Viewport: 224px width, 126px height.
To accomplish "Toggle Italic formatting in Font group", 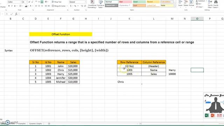I will pyautogui.click(x=12, y=6).
